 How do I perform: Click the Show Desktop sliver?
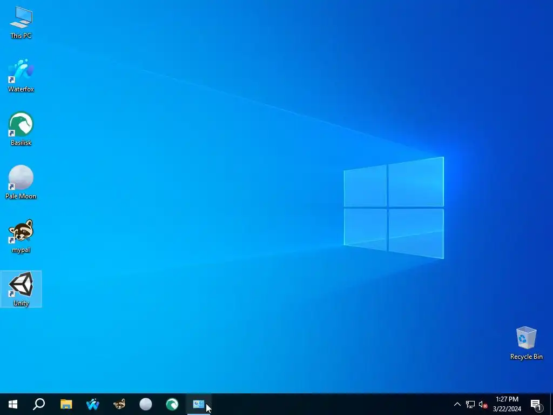point(551,404)
